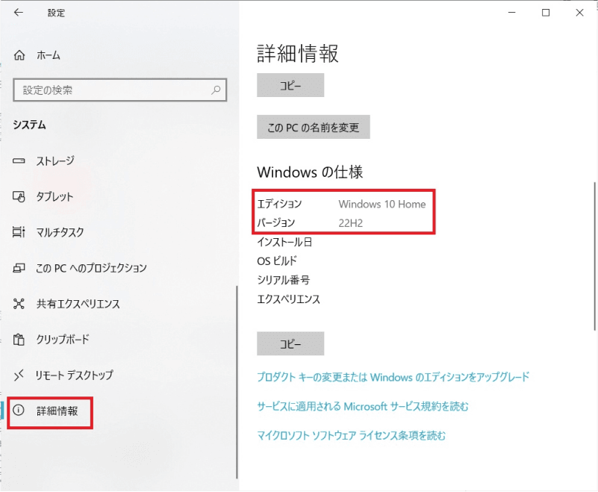The width and height of the screenshot is (598, 492).
Task: Click the upper コピー button
Action: tap(290, 85)
